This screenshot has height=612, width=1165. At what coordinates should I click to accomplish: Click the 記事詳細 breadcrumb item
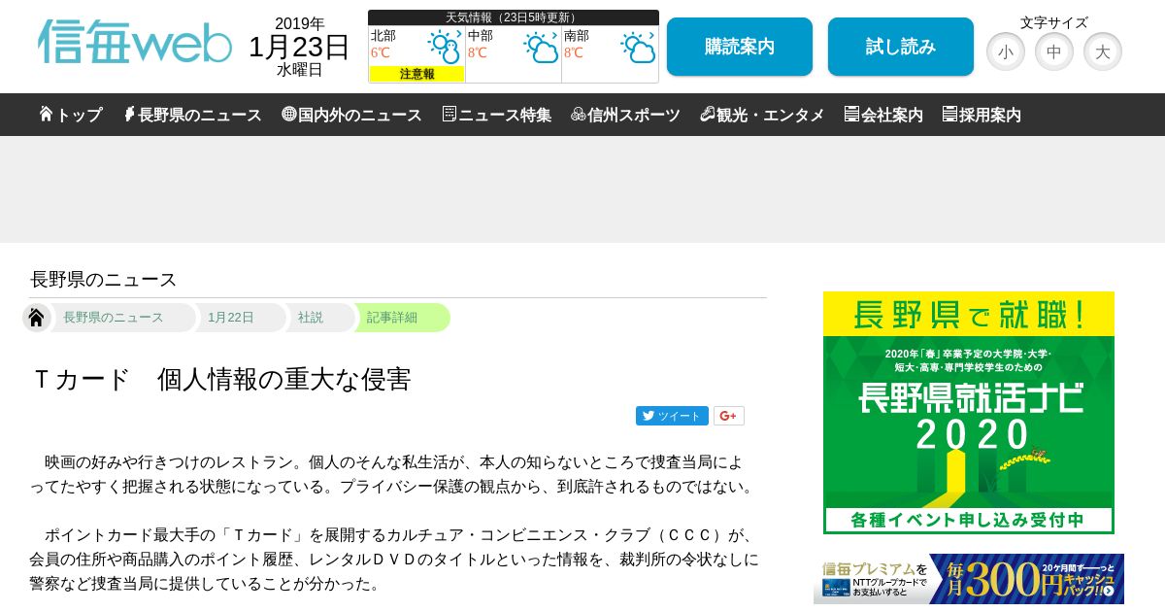coord(392,318)
